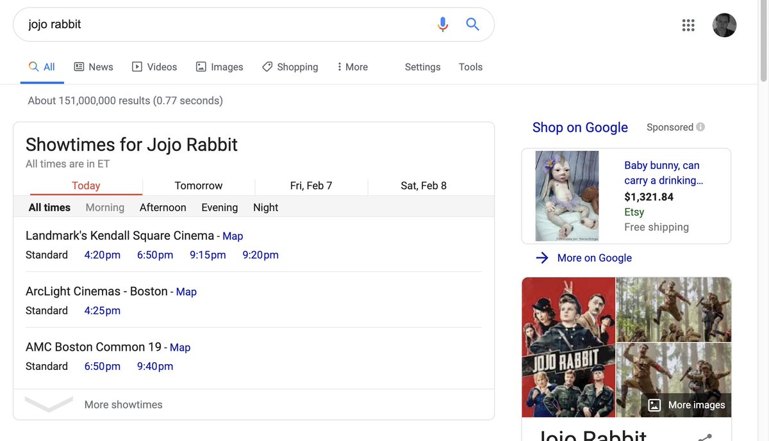Click the Shop on Google heading link
The image size is (769, 441).
[580, 127]
